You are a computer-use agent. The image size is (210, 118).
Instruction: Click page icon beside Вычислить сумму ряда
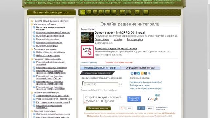(34, 46)
